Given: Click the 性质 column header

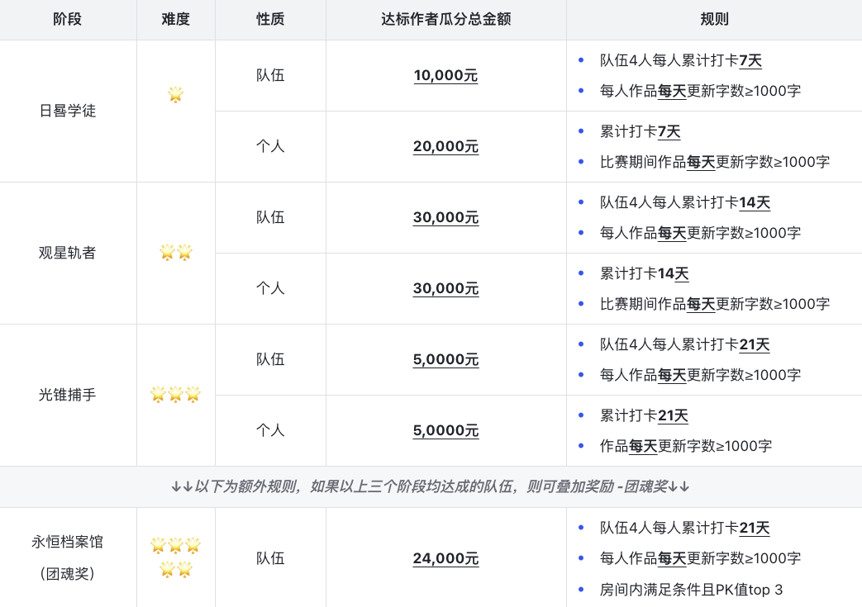Looking at the screenshot, I should tap(270, 19).
